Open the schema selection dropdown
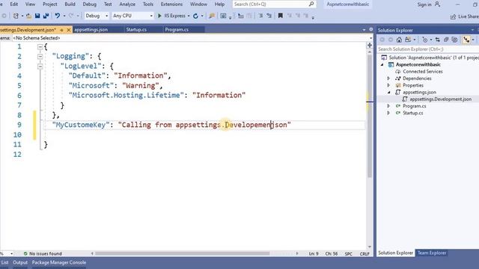The width and height of the screenshot is (479, 269). click(371, 38)
